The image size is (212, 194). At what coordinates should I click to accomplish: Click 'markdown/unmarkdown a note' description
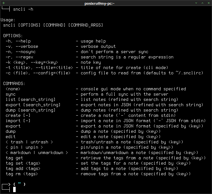click(x=139, y=152)
